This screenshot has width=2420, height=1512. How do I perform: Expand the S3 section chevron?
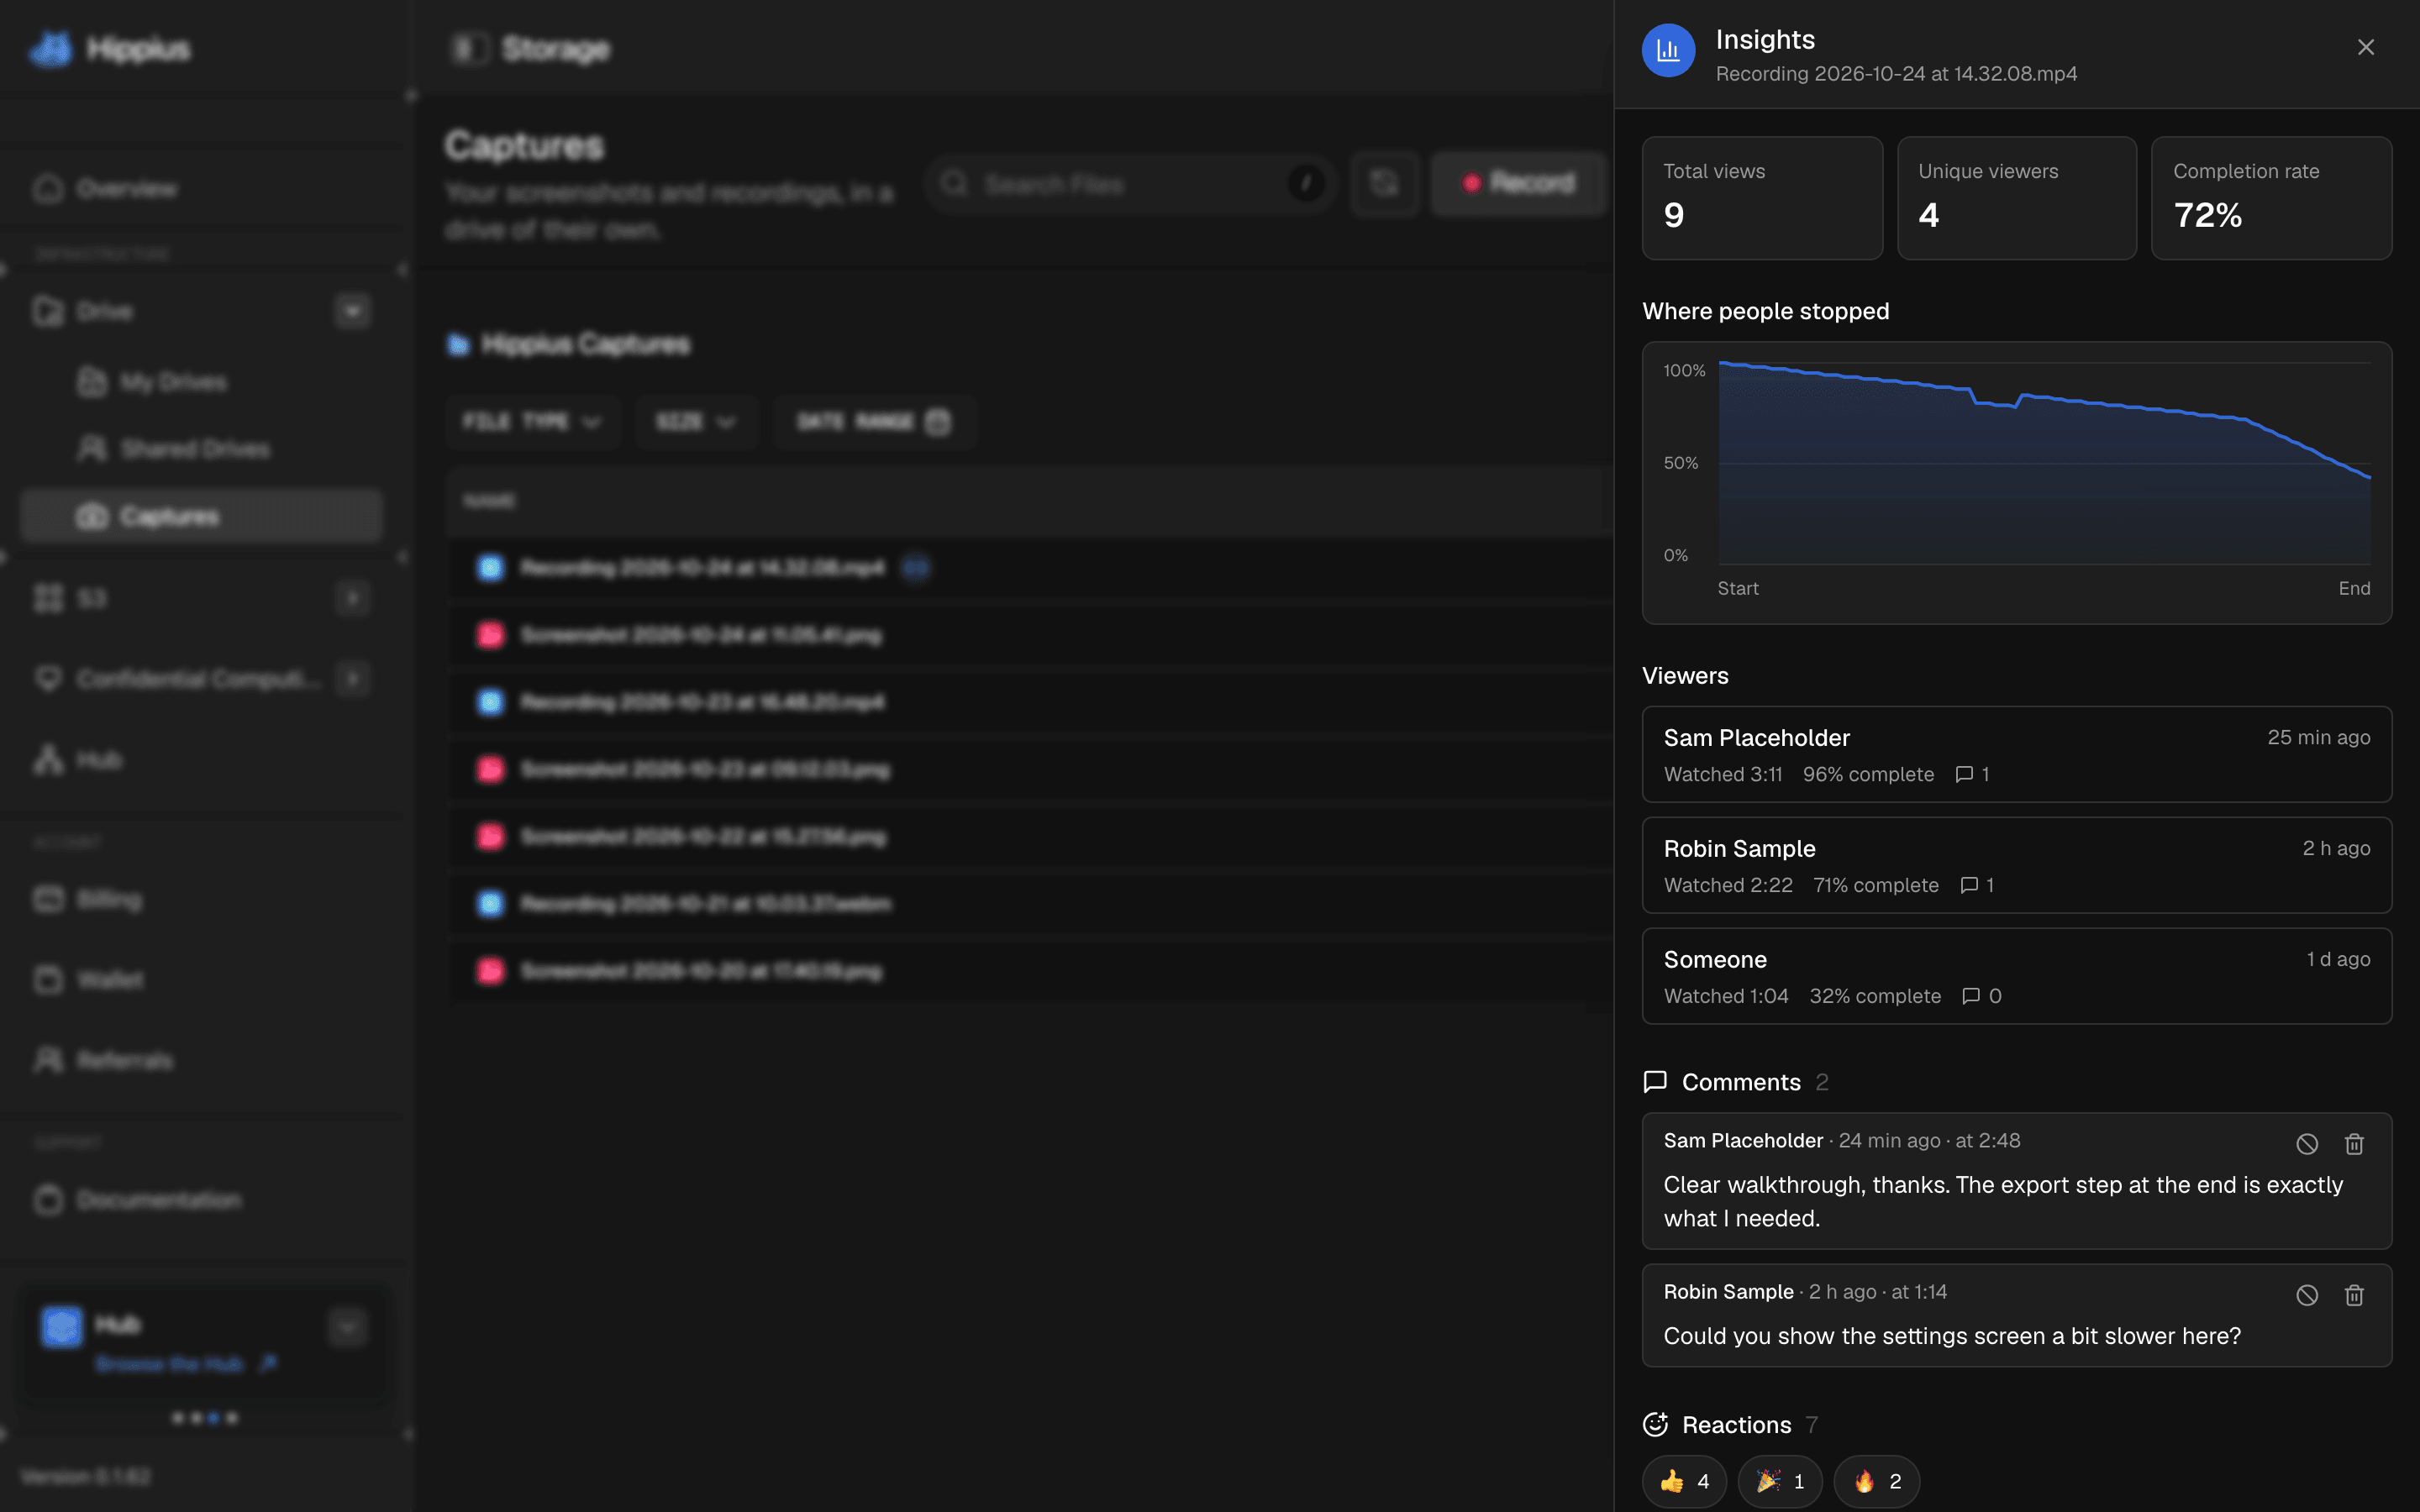[x=352, y=598]
